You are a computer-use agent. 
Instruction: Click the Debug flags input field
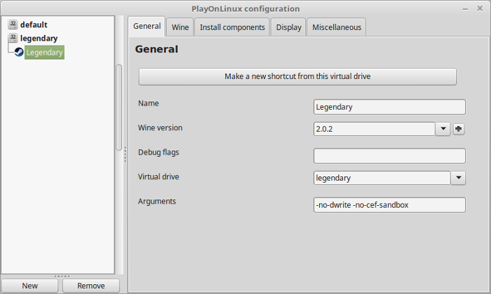(389, 156)
